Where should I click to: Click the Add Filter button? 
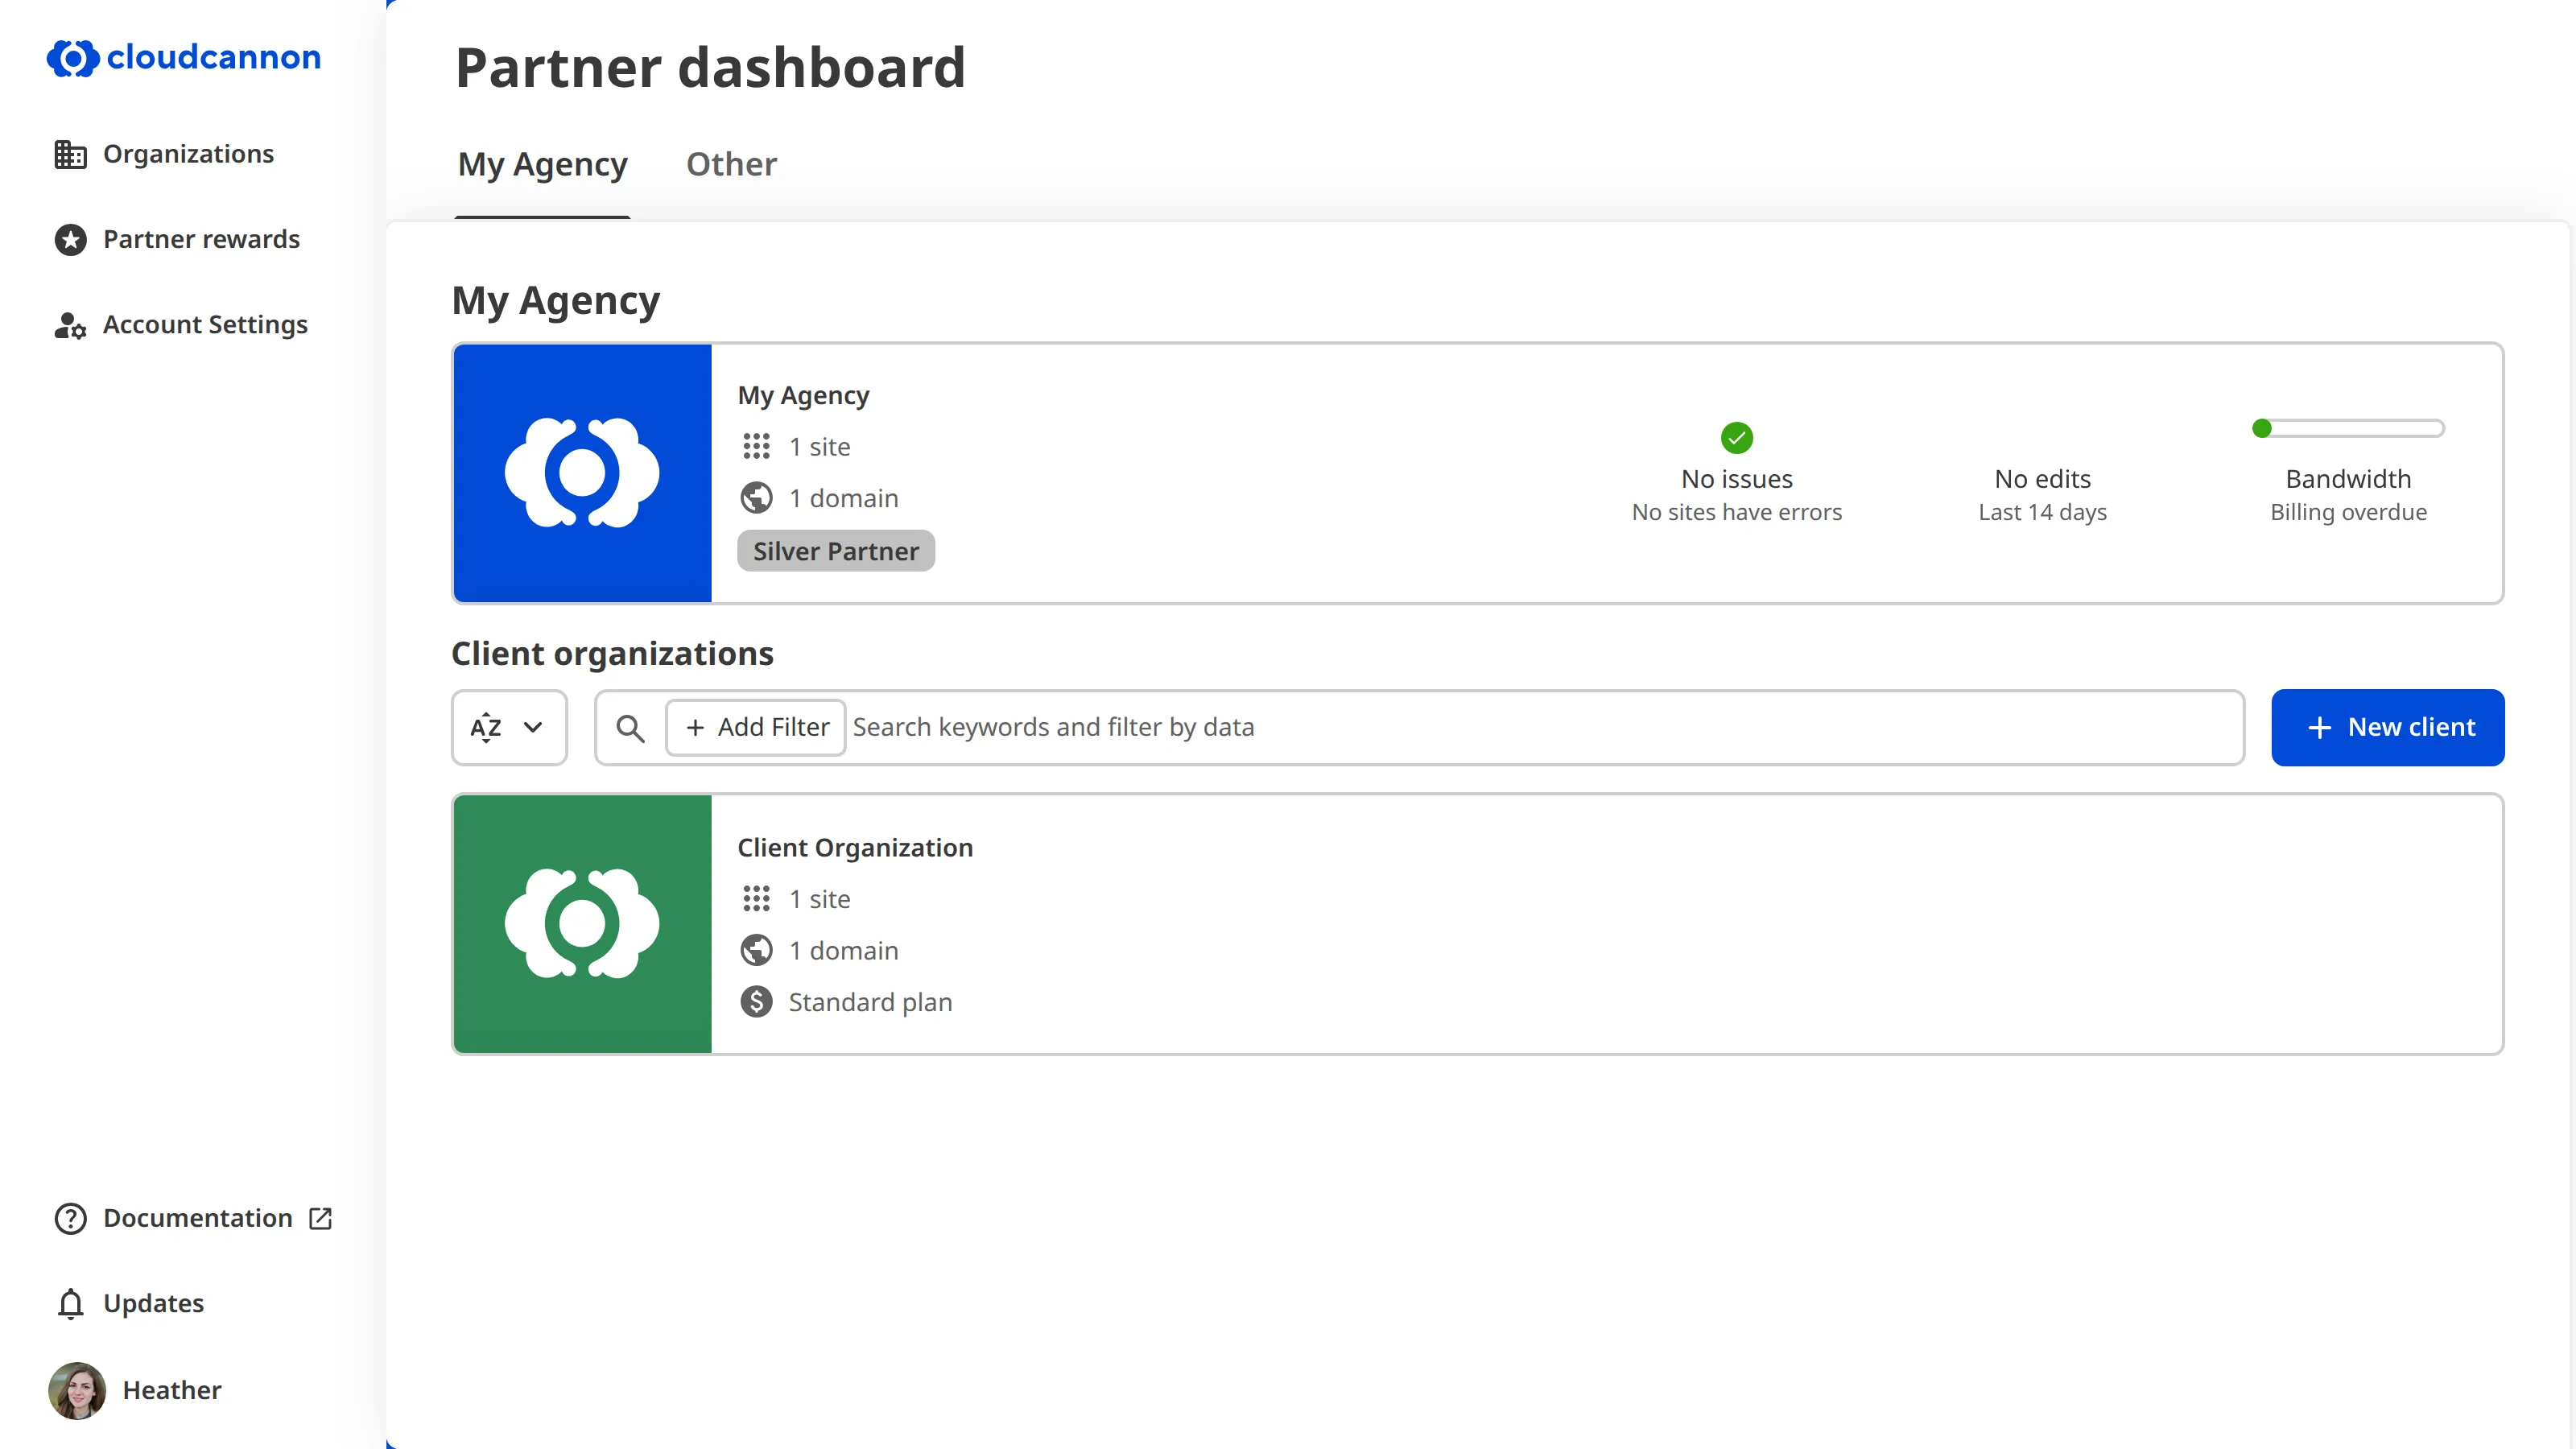pyautogui.click(x=756, y=727)
